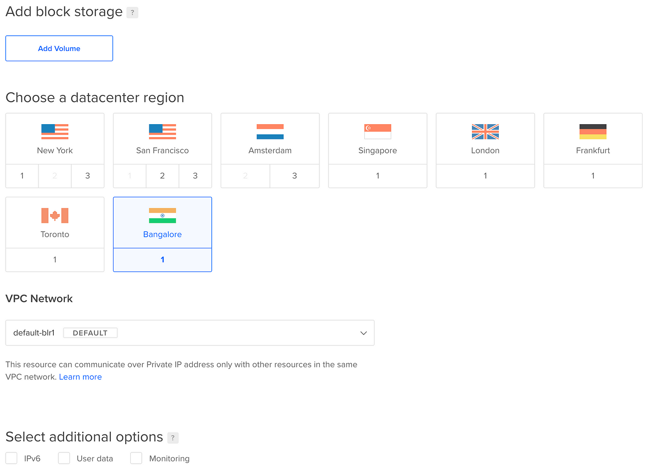Expand VPC dropdown using chevron arrow
The height and width of the screenshot is (472, 649).
pos(363,333)
